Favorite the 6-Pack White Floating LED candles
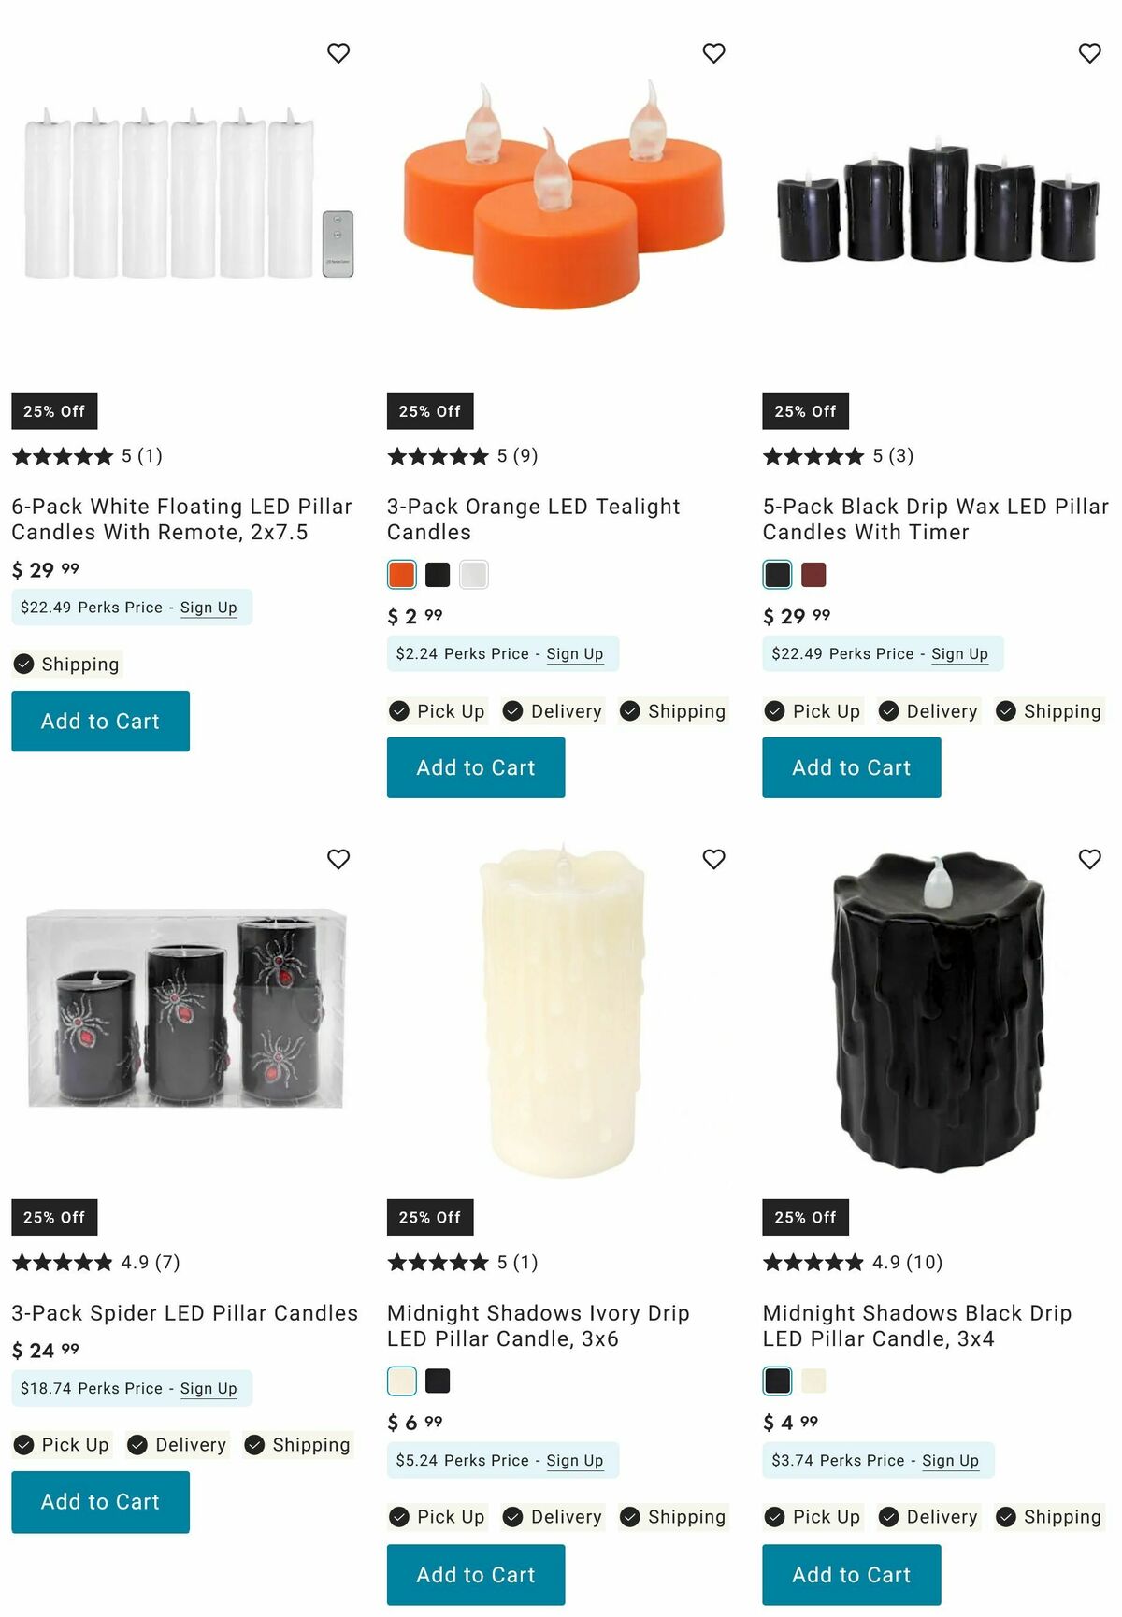The image size is (1122, 1617). [x=338, y=53]
